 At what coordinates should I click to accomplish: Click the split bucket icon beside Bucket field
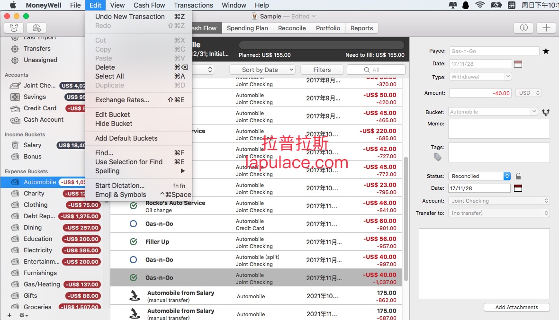(x=546, y=112)
